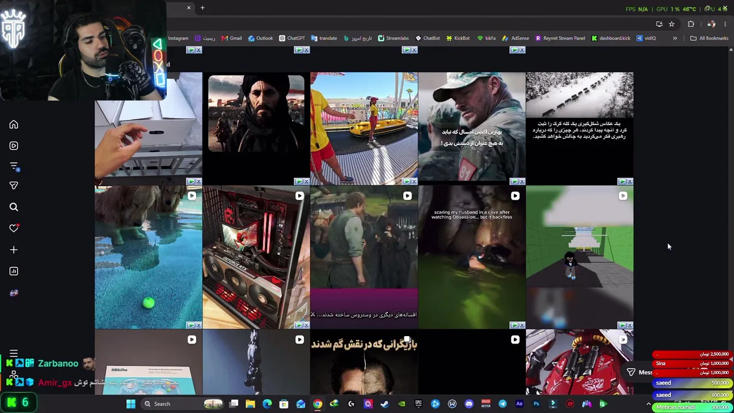Open the 8BitDo controller reel
The image size is (734, 413).
pyautogui.click(x=149, y=363)
